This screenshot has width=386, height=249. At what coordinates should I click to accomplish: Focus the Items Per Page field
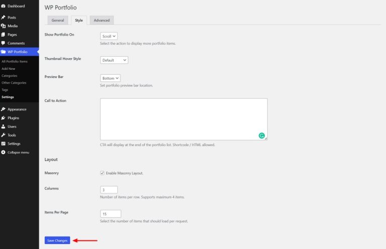111,214
